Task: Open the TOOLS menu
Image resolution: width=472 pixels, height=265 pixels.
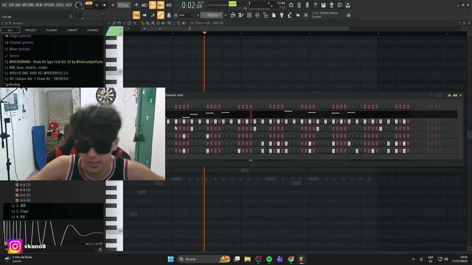Action: click(x=60, y=5)
